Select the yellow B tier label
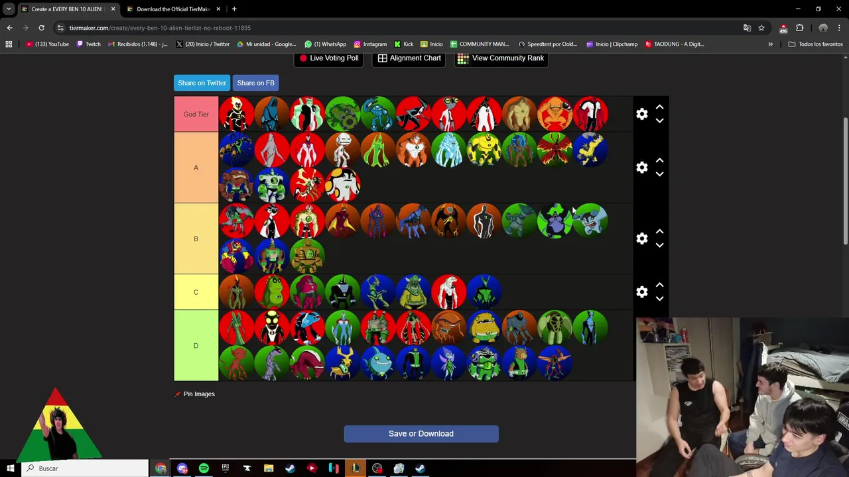The image size is (849, 477). click(x=196, y=238)
